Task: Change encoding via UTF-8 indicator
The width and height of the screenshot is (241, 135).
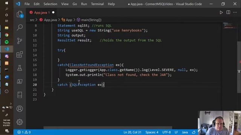Action: pyautogui.click(x=166, y=132)
